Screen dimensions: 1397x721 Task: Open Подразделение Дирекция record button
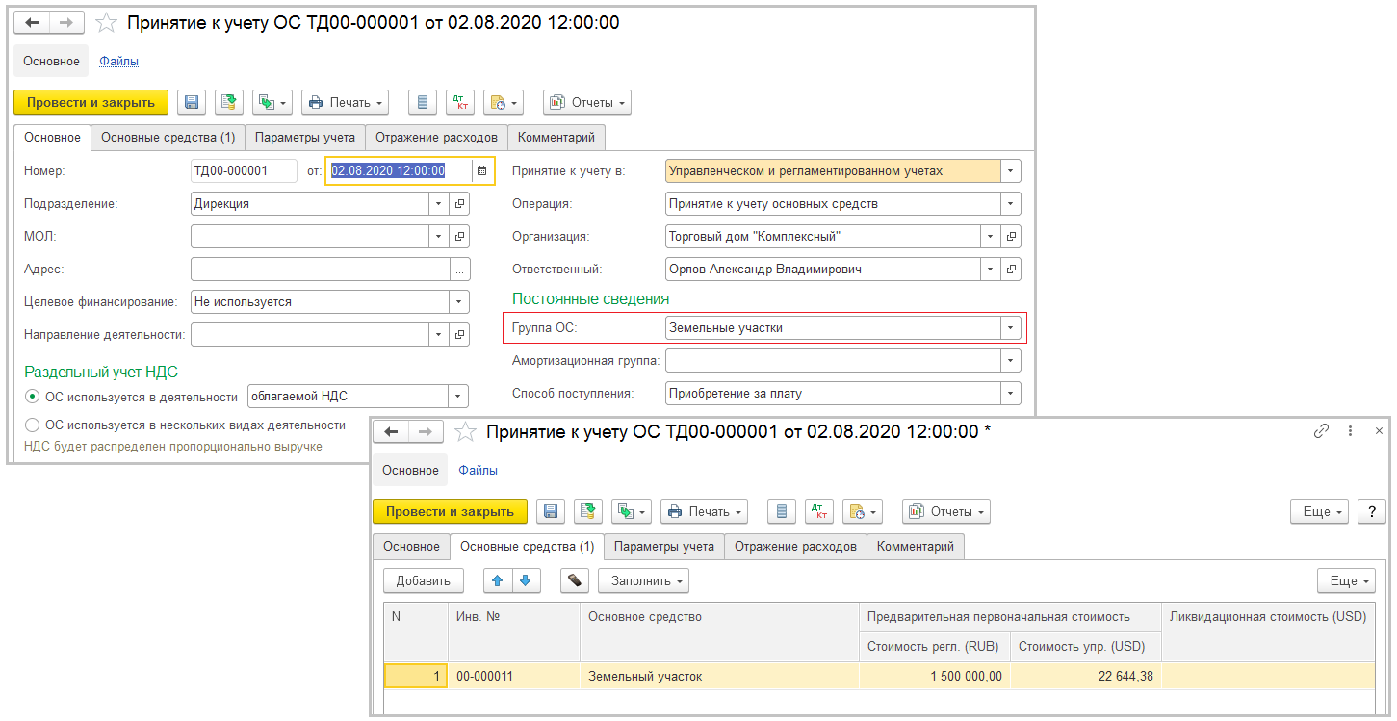coord(460,204)
